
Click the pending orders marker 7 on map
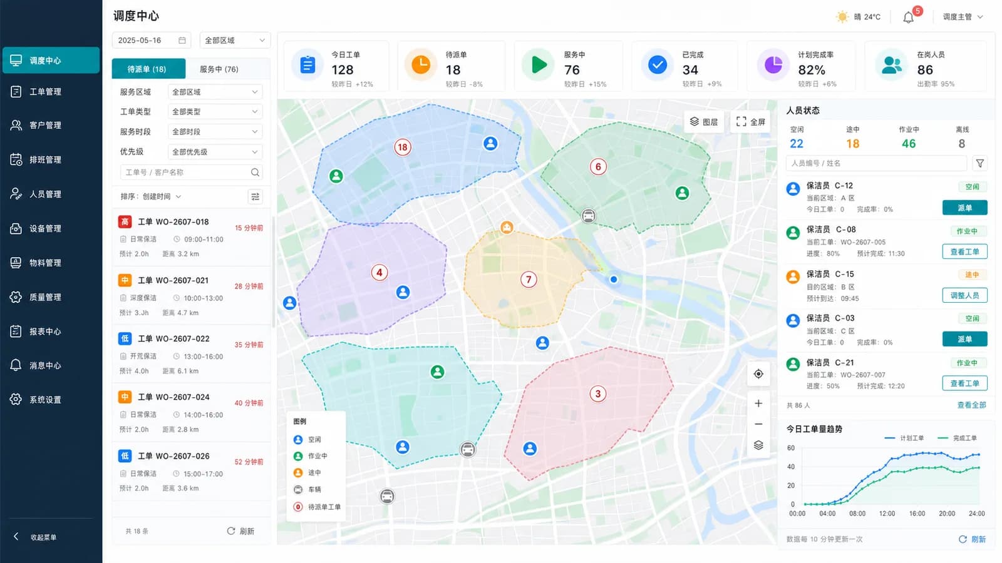click(529, 280)
